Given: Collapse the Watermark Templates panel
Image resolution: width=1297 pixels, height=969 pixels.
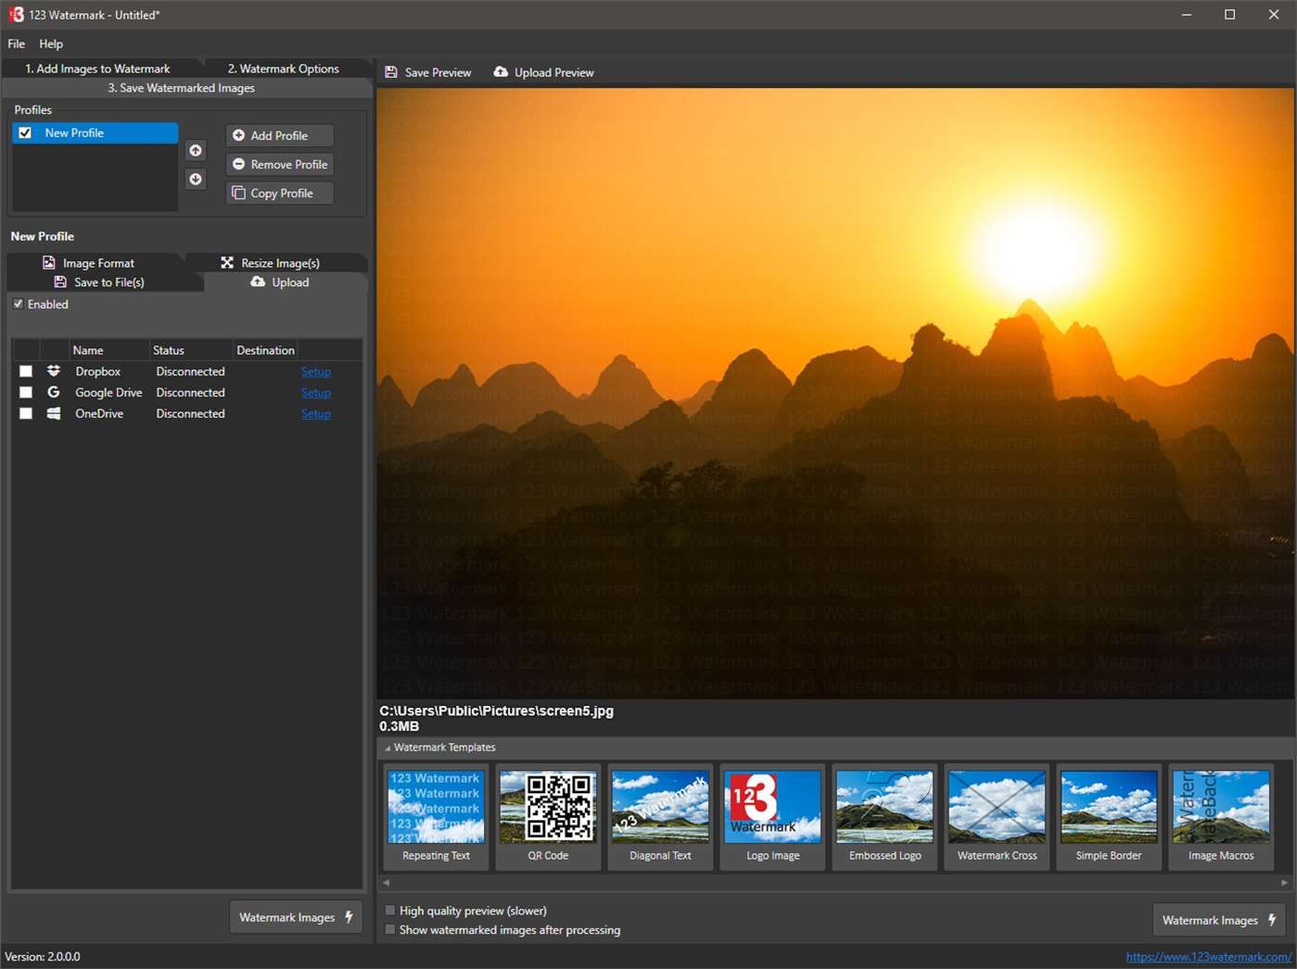Looking at the screenshot, I should coord(388,747).
